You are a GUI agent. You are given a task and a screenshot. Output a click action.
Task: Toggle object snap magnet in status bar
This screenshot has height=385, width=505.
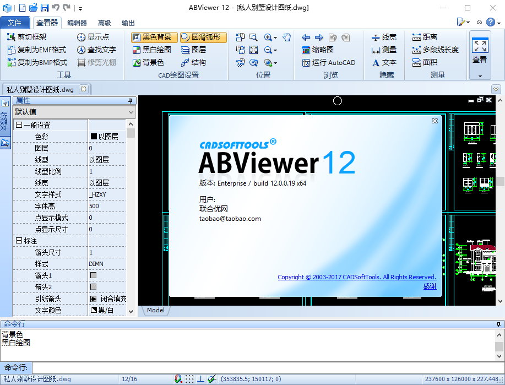click(x=178, y=379)
